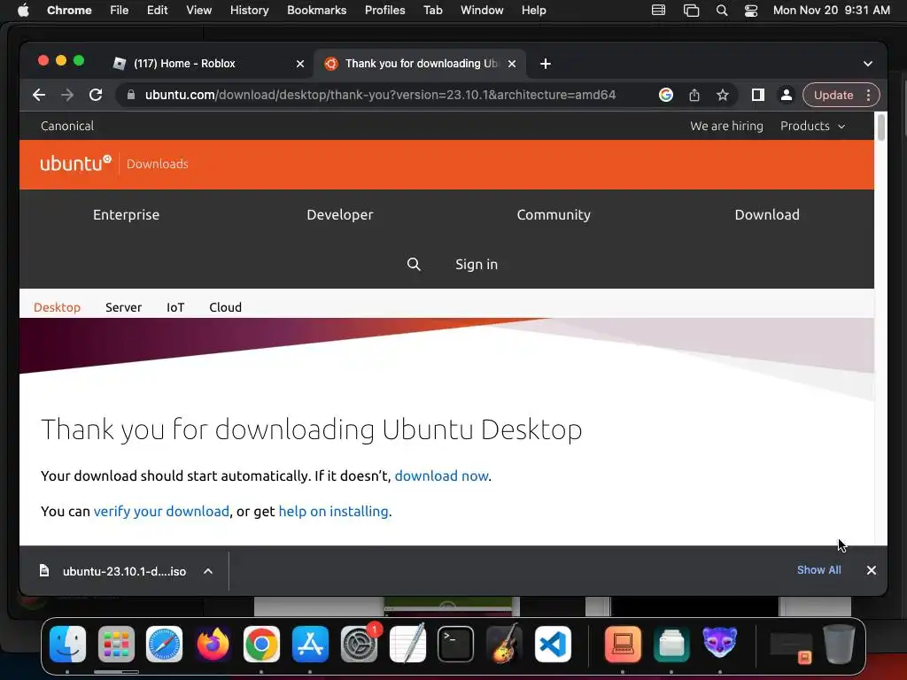907x680 pixels.
Task: Expand the Products dropdown
Action: click(813, 126)
